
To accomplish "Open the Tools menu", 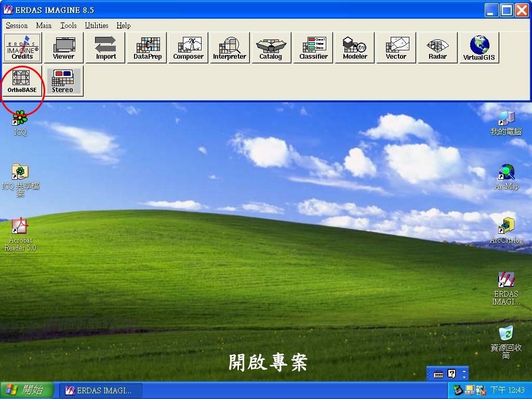I will pos(68,25).
